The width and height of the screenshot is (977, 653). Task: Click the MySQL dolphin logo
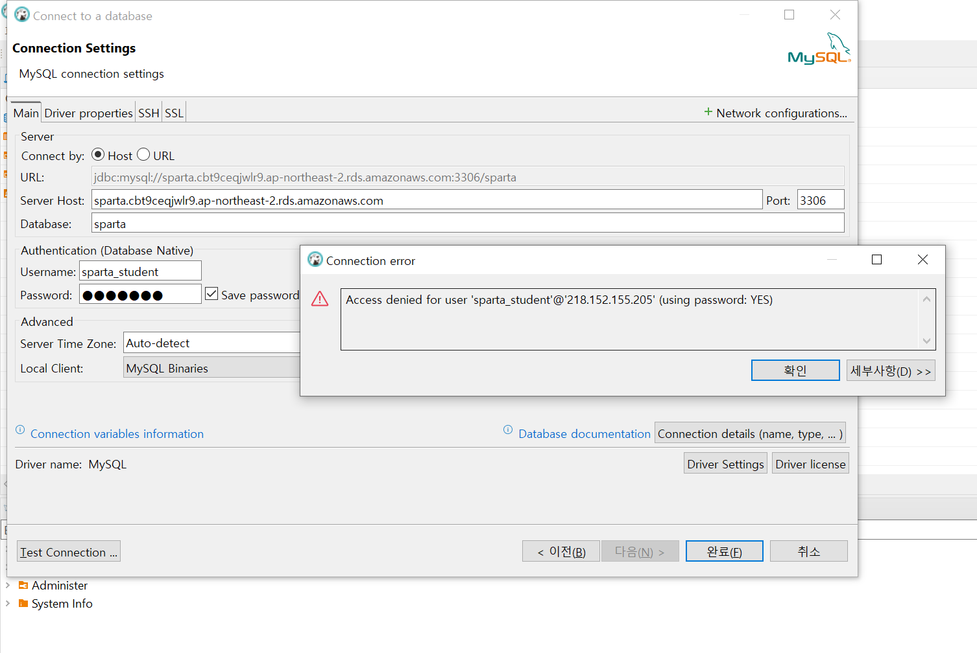coord(819,49)
